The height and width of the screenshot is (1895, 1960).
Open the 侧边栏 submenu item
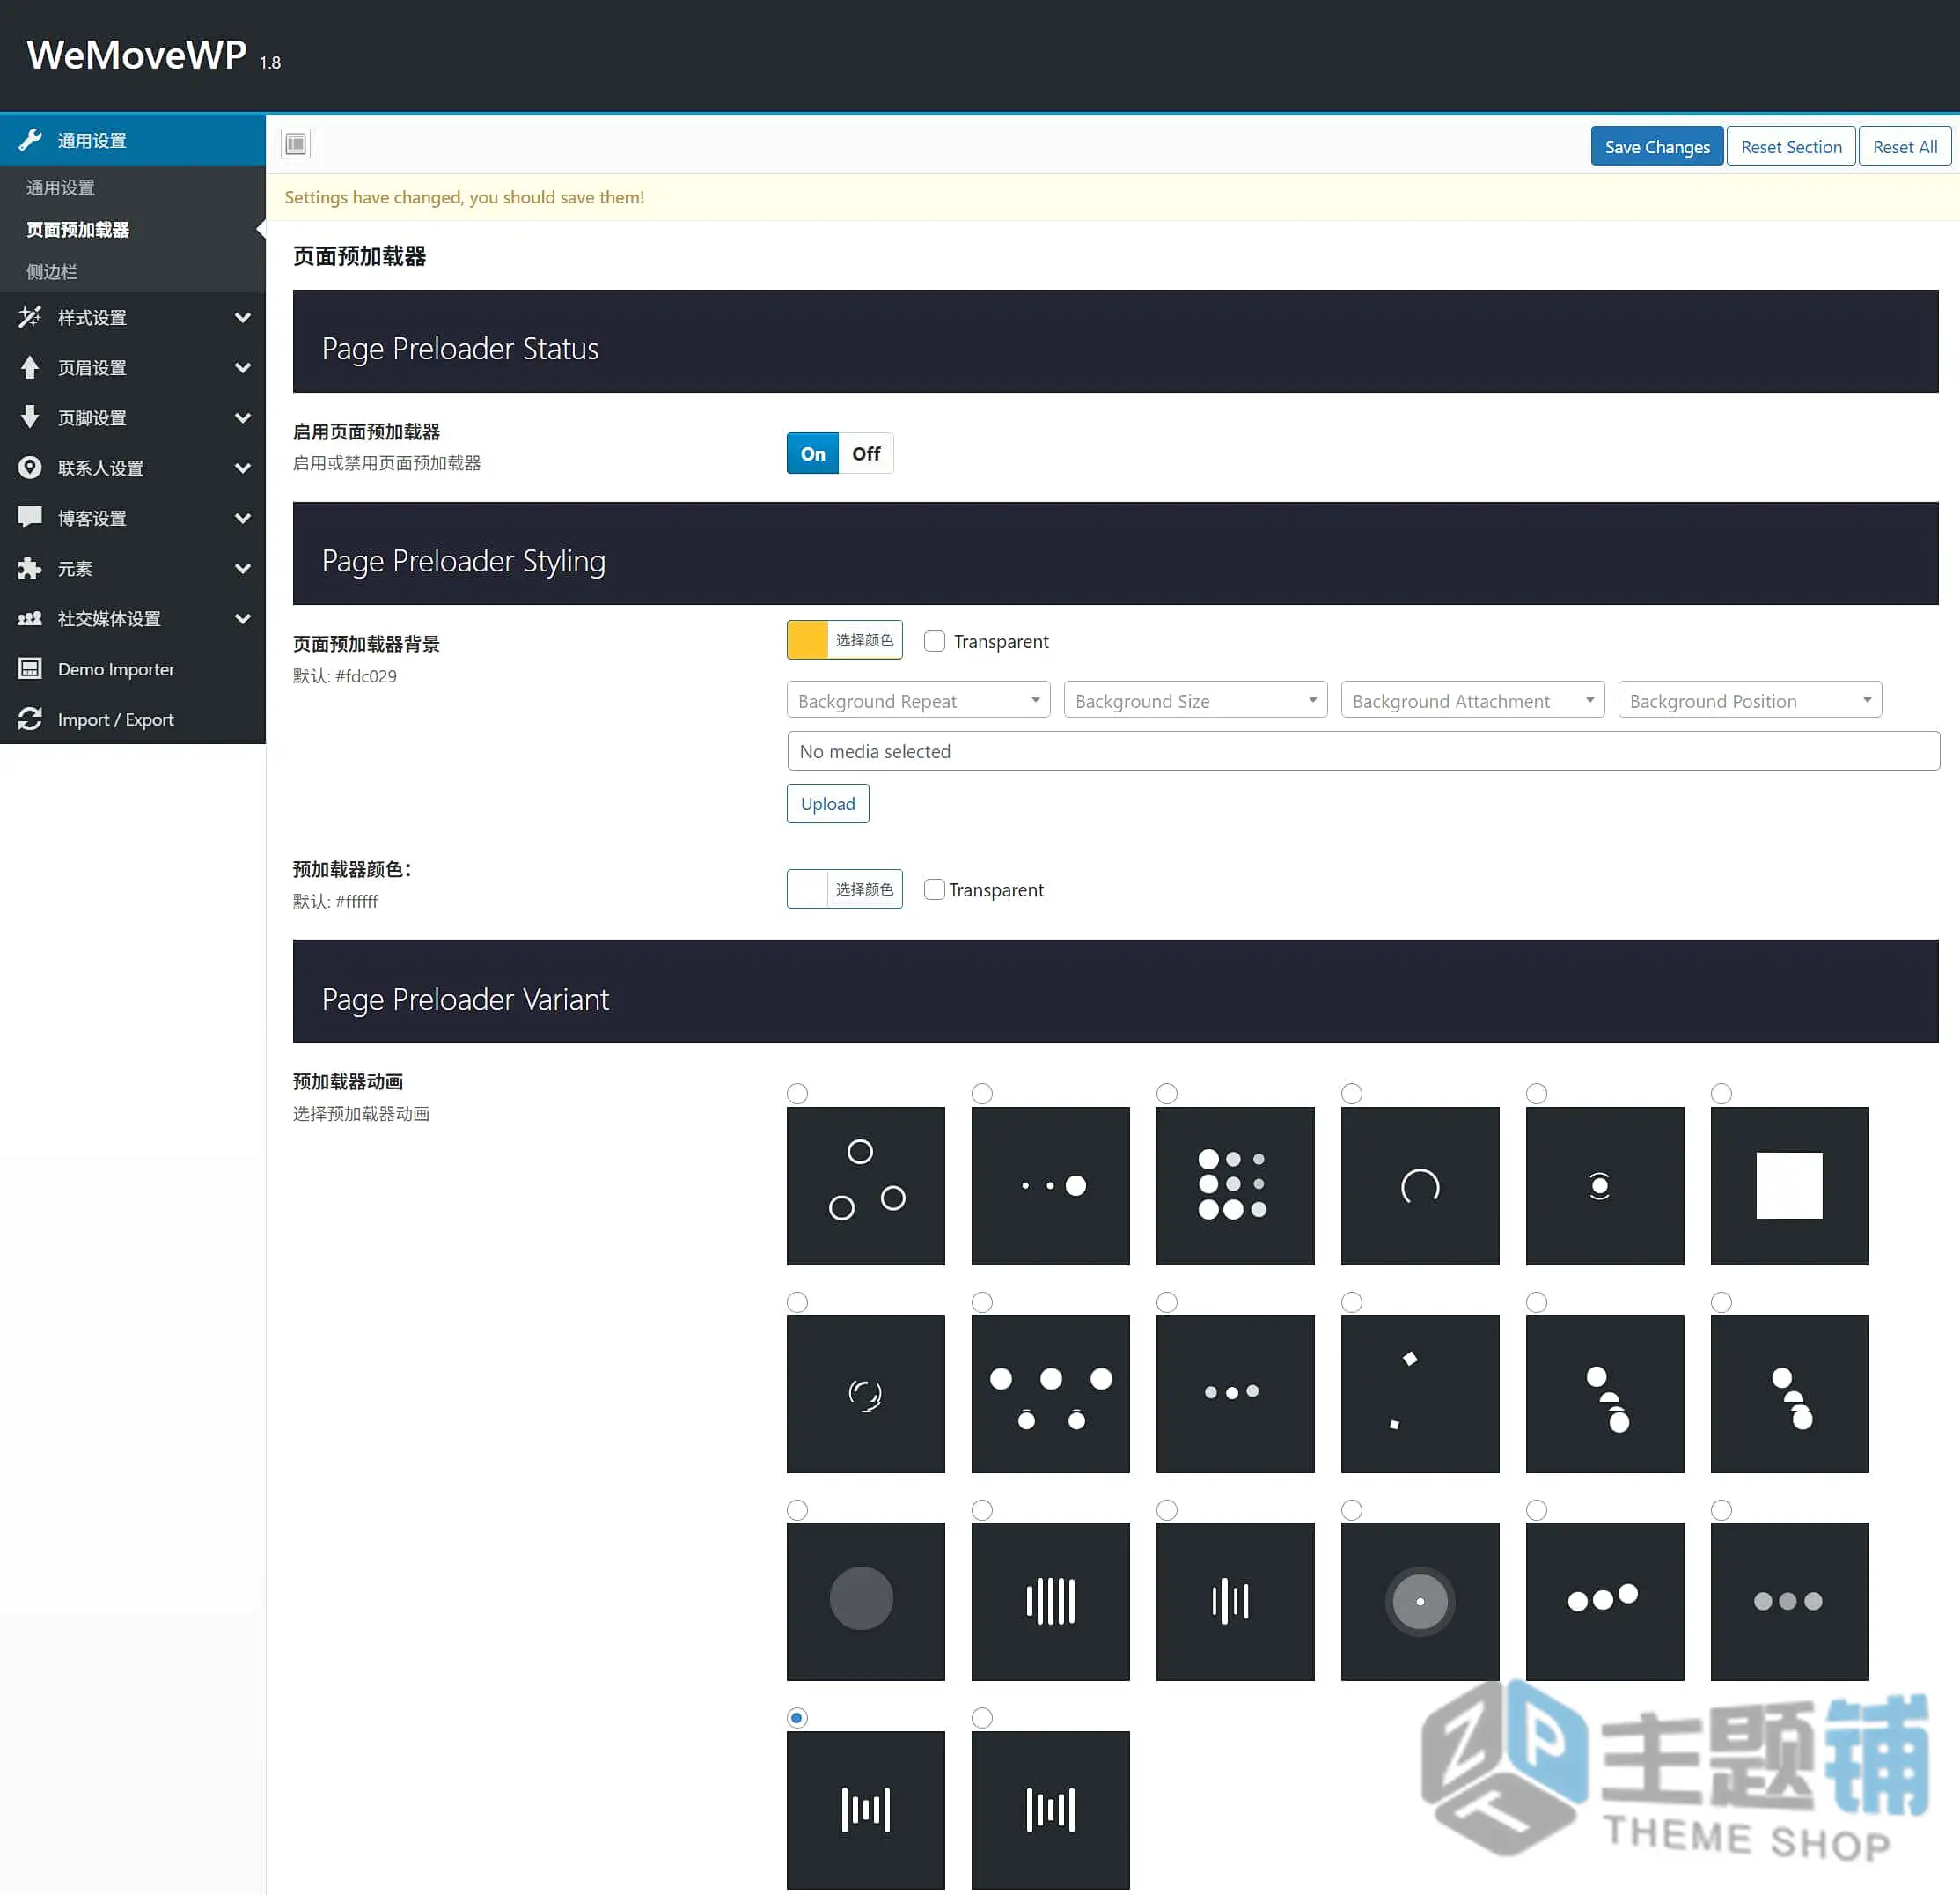[x=52, y=271]
